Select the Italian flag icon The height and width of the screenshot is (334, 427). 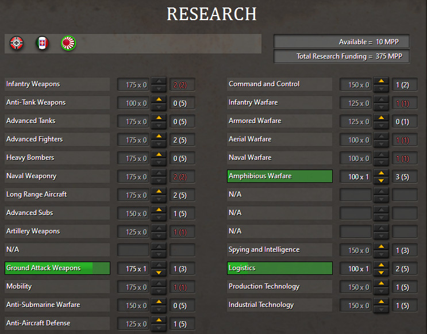pos(42,43)
